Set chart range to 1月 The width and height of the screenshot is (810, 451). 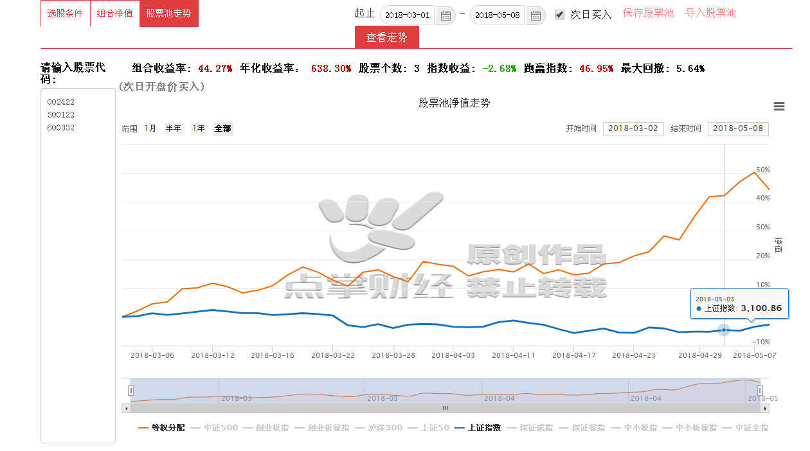click(150, 128)
